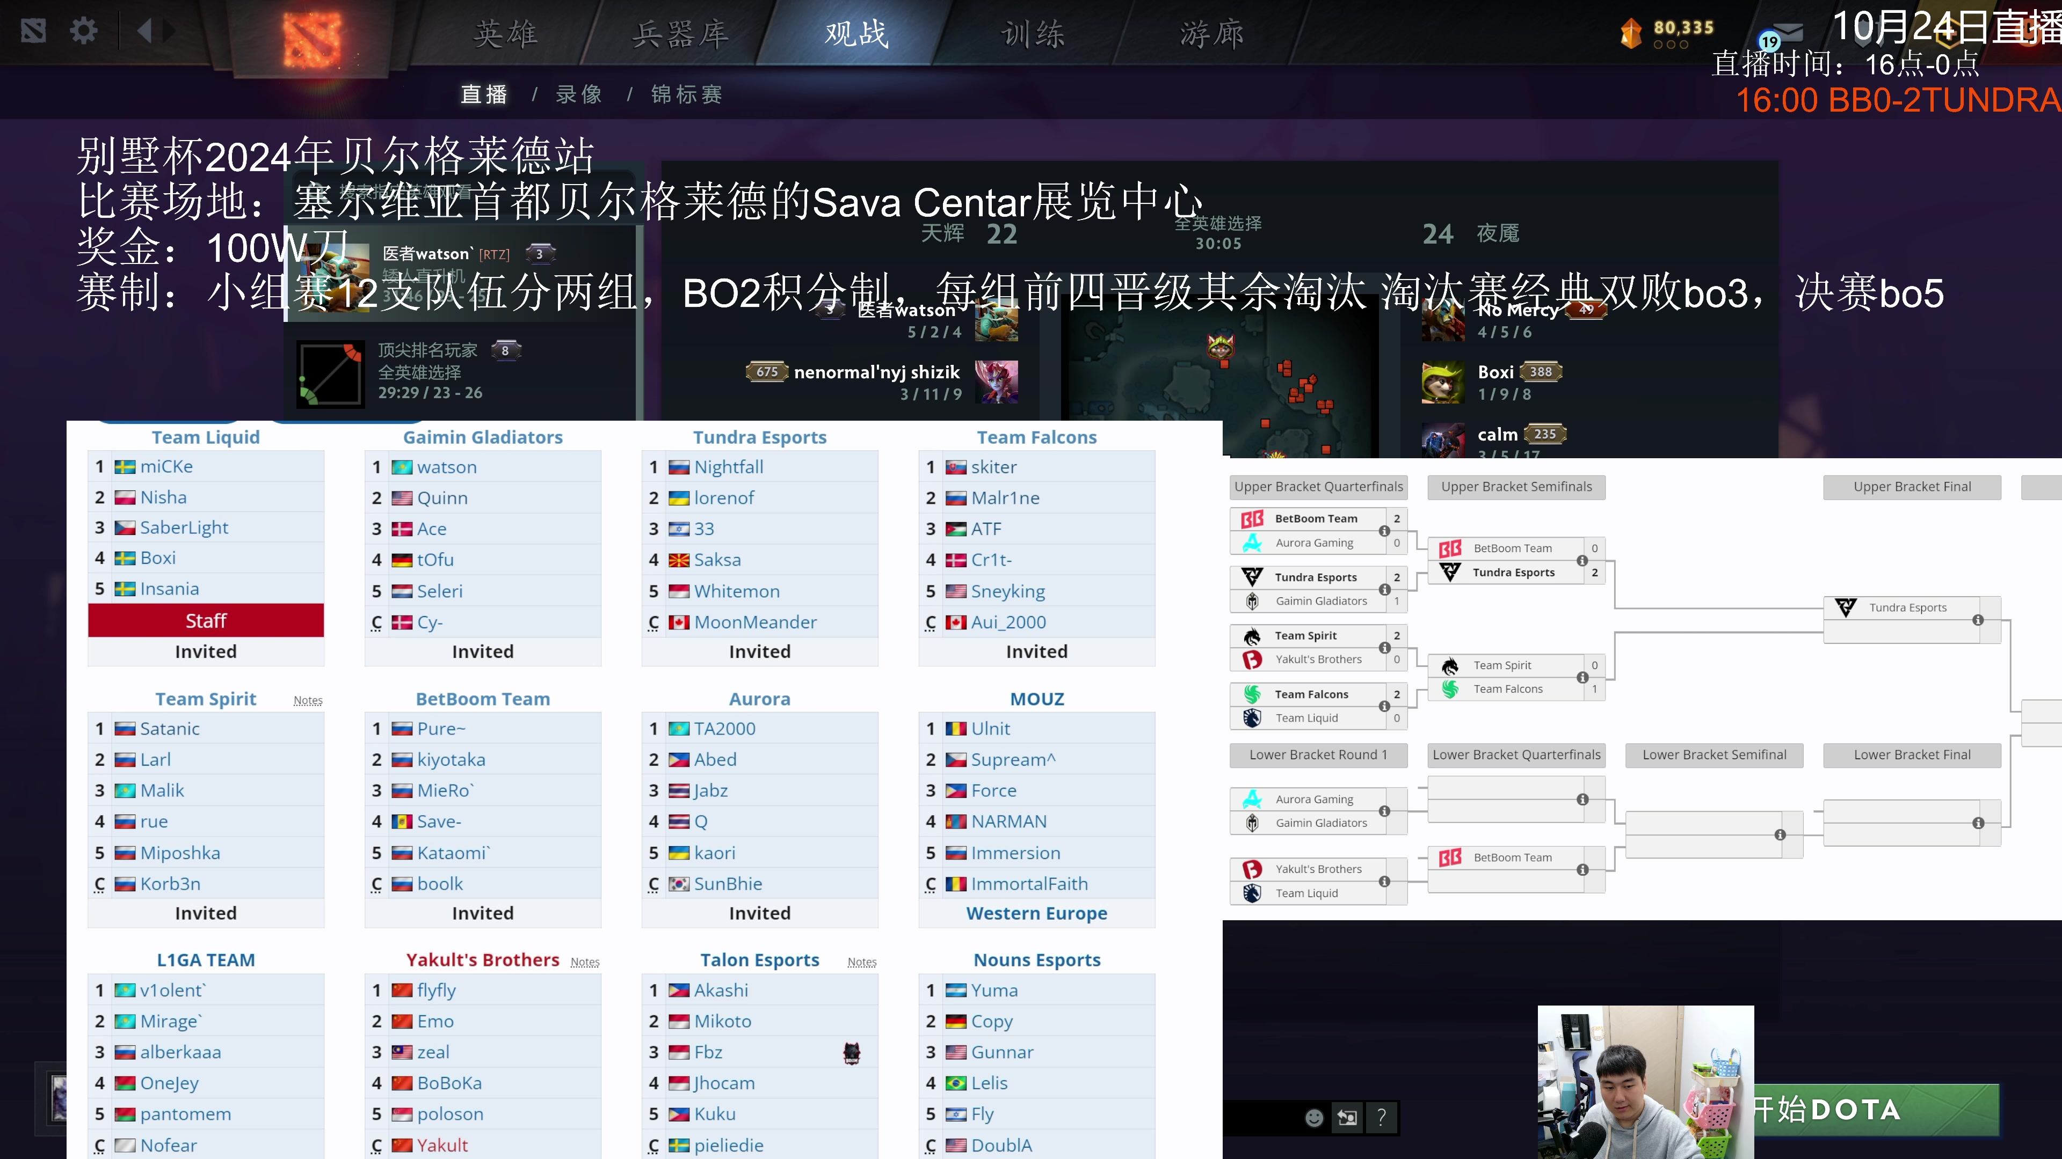
Task: Click the question mark help icon
Action: click(x=1382, y=1117)
